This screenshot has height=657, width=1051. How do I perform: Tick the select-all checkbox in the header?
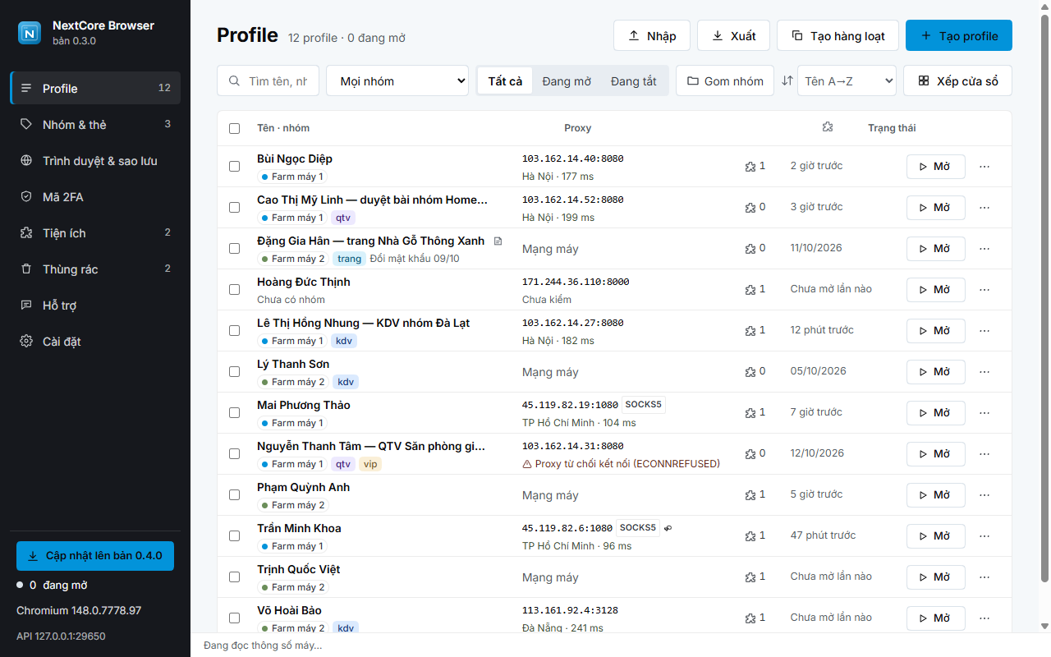click(x=235, y=128)
